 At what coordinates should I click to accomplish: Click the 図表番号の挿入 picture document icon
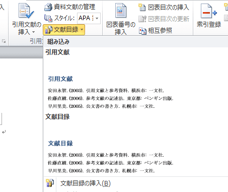tap(121, 11)
